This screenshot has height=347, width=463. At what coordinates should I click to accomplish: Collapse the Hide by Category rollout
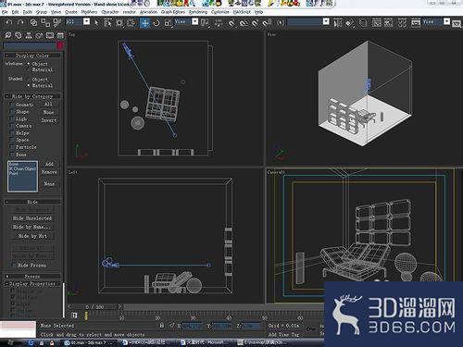[x=32, y=96]
